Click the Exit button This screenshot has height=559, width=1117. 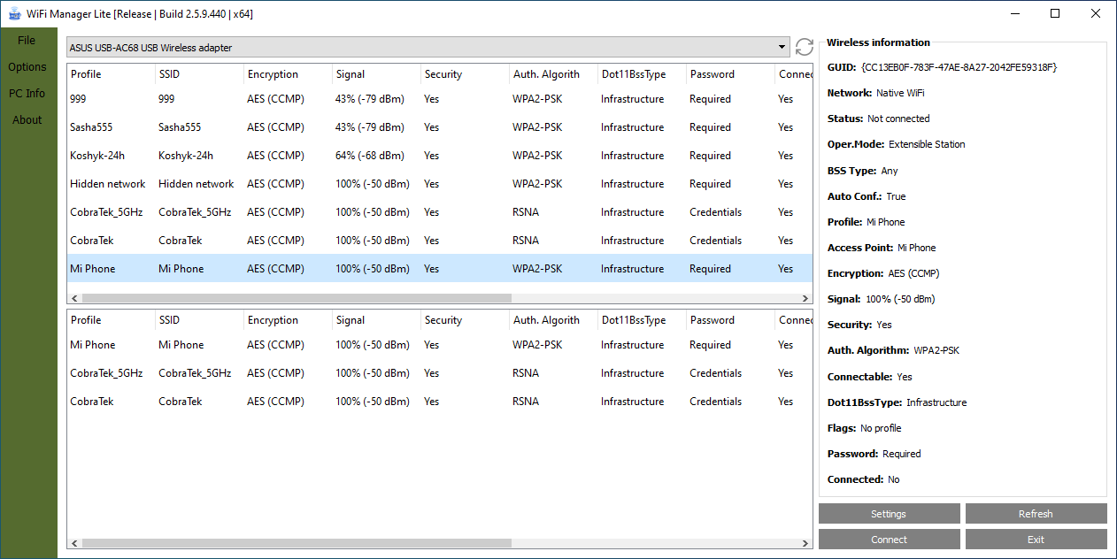click(x=1036, y=540)
